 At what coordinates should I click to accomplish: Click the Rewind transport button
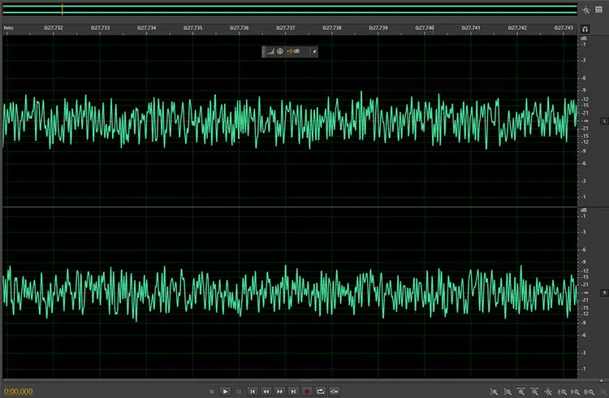[x=266, y=392]
